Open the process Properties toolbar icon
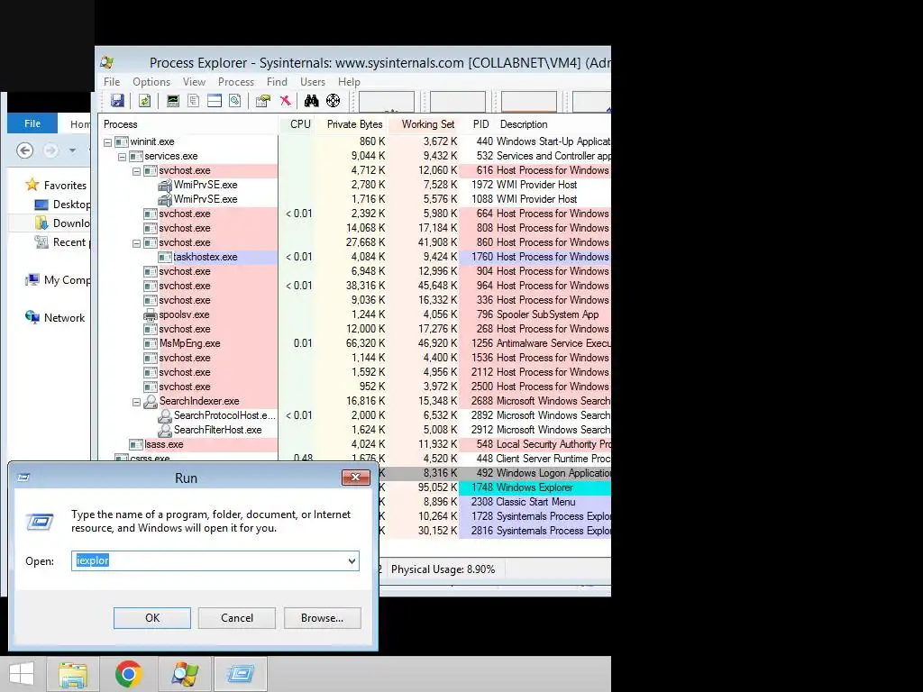The width and height of the screenshot is (923, 692). 263,101
